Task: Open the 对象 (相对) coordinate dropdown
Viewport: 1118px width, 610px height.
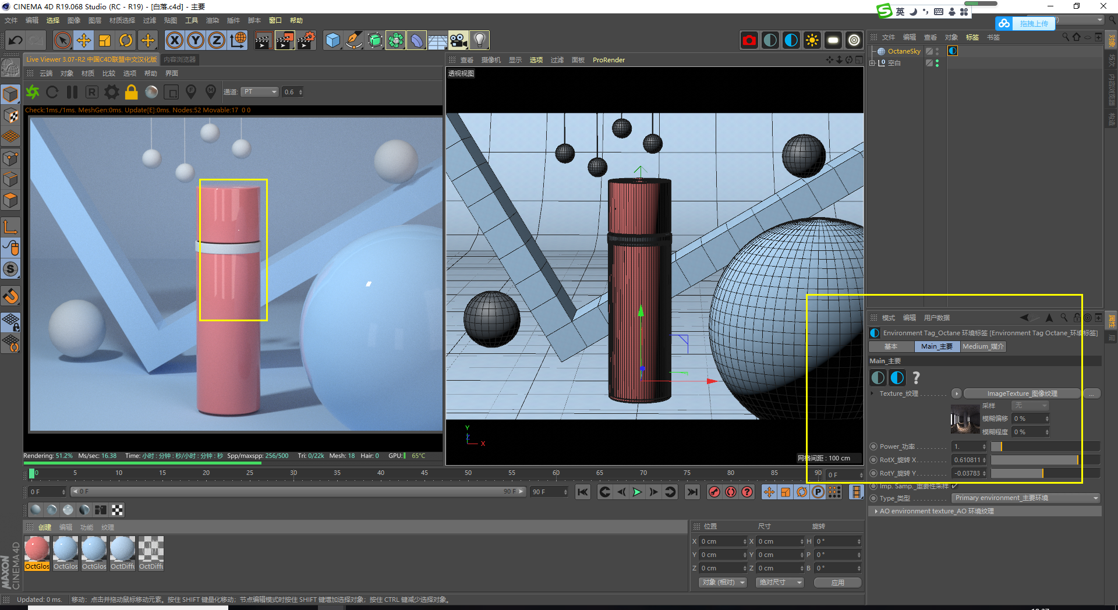Action: (723, 583)
